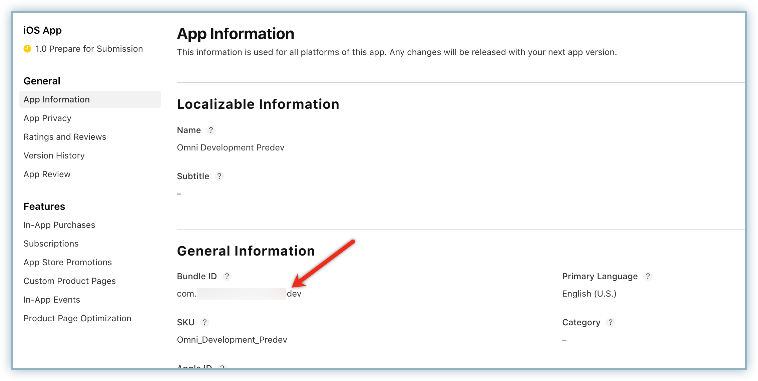This screenshot has width=758, height=381.
Task: Open the App Privacy section
Action: coord(47,118)
